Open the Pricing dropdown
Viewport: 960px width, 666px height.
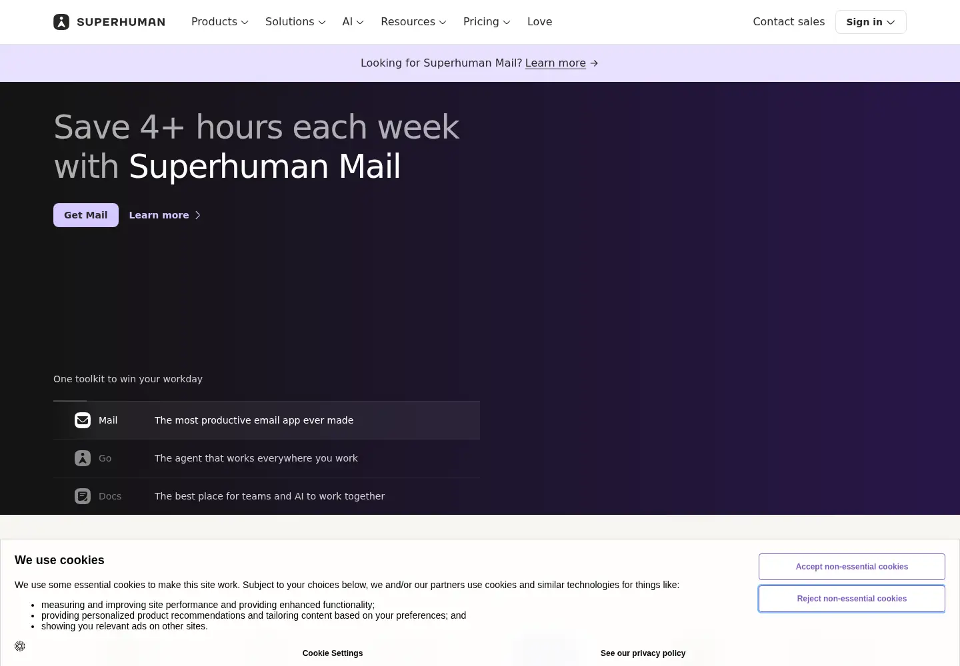coord(487,22)
